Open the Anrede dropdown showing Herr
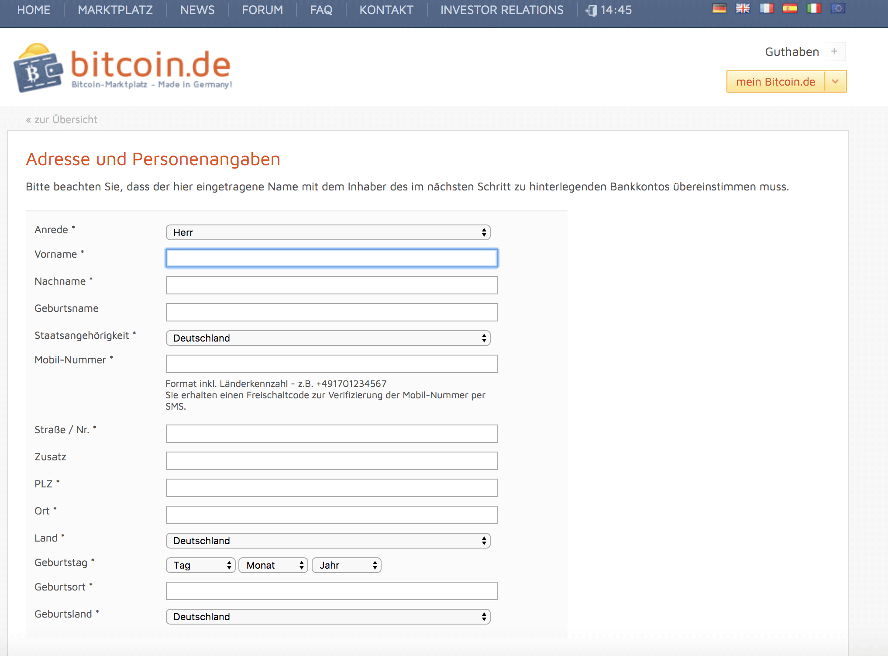 pyautogui.click(x=328, y=232)
